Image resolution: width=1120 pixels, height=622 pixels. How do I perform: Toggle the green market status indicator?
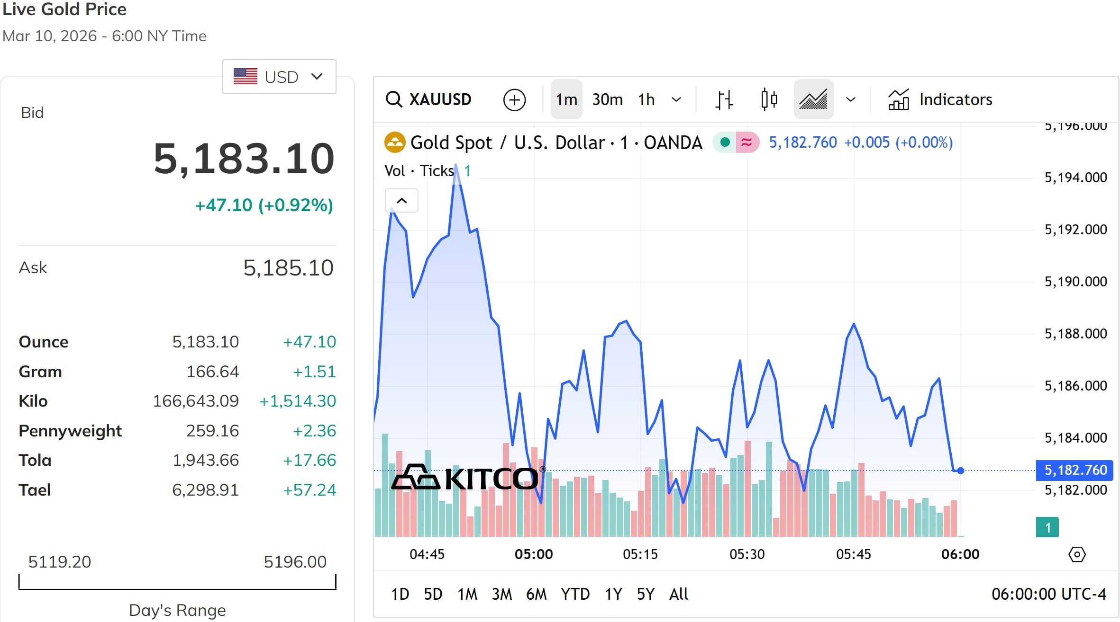tap(725, 142)
